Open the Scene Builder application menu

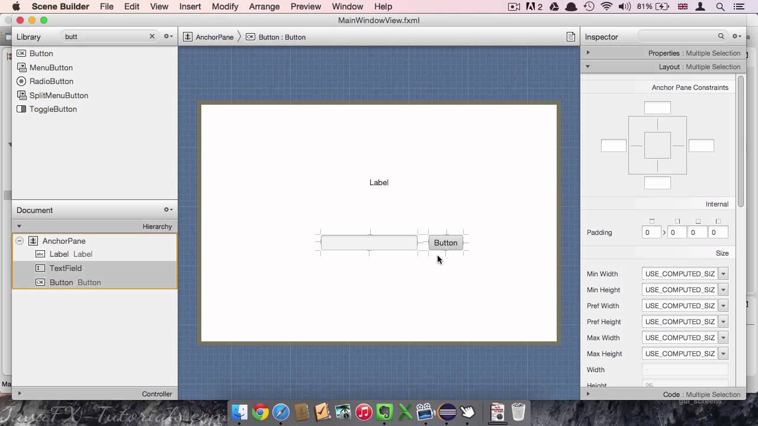tap(60, 7)
